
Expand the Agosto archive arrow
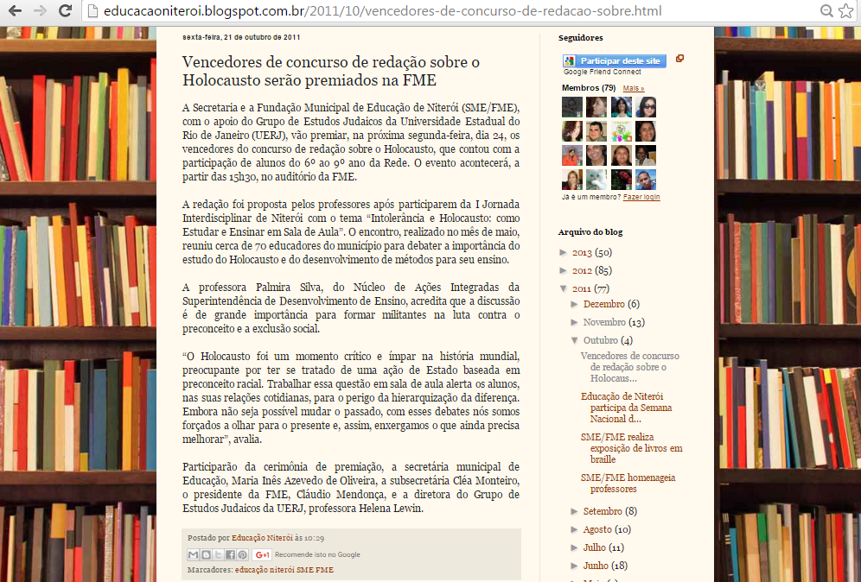pos(574,529)
